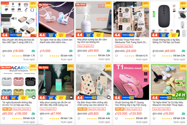Click heart icon for Macaron wired earphones
187x125 pixels.
pos(154,119)
